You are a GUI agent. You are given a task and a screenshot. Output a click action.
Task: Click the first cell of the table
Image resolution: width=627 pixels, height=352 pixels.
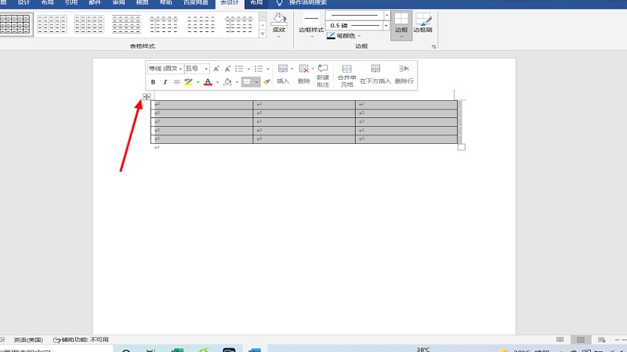tap(202, 104)
